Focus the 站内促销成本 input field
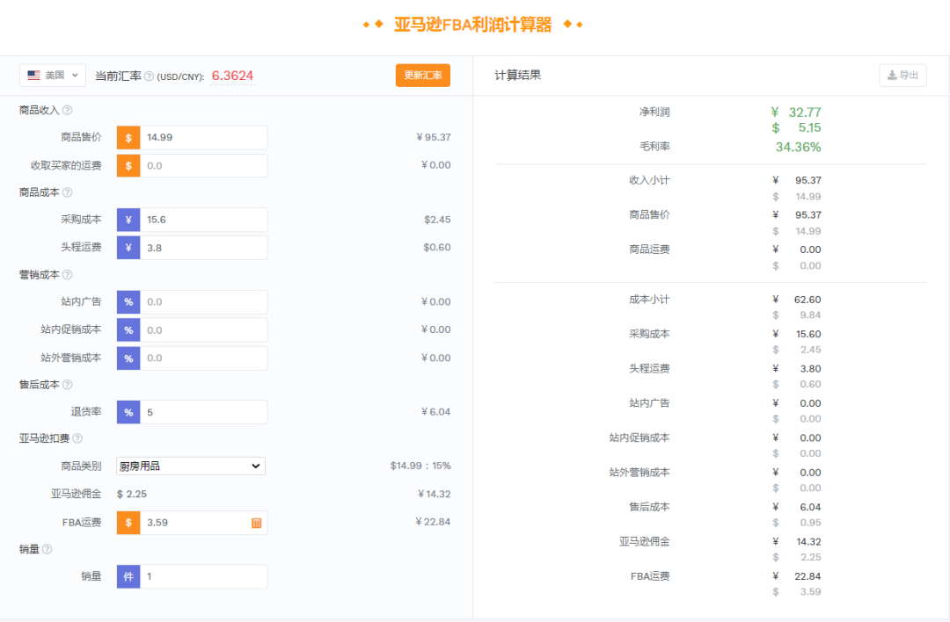Viewport: 950px width, 622px height. (x=203, y=329)
